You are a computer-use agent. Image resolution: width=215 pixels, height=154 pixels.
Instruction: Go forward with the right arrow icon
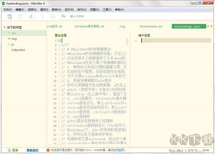(42, 16)
